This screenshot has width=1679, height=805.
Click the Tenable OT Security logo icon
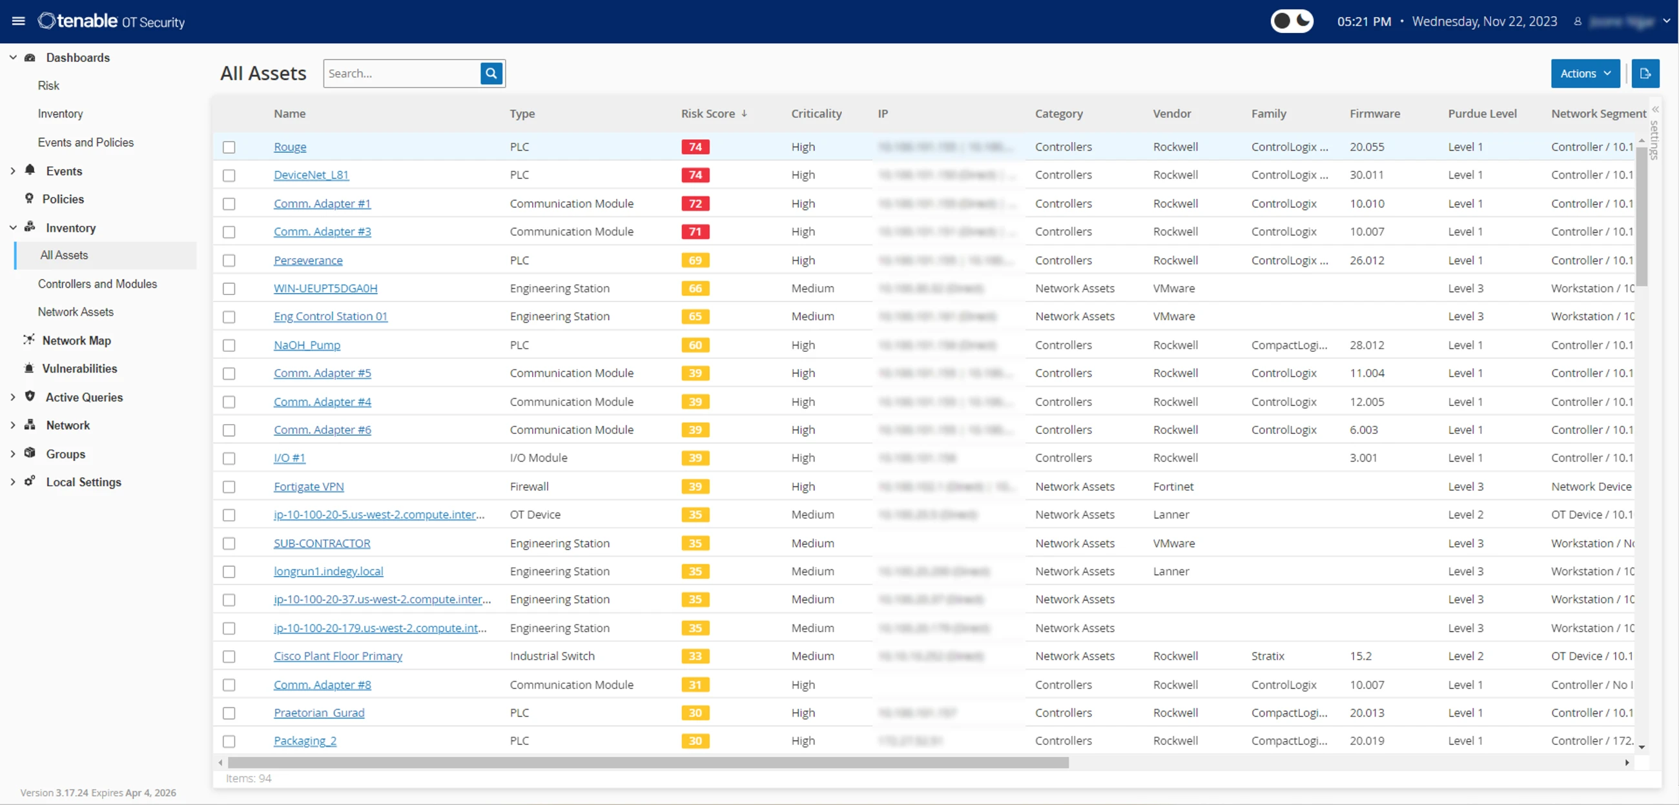pyautogui.click(x=50, y=21)
